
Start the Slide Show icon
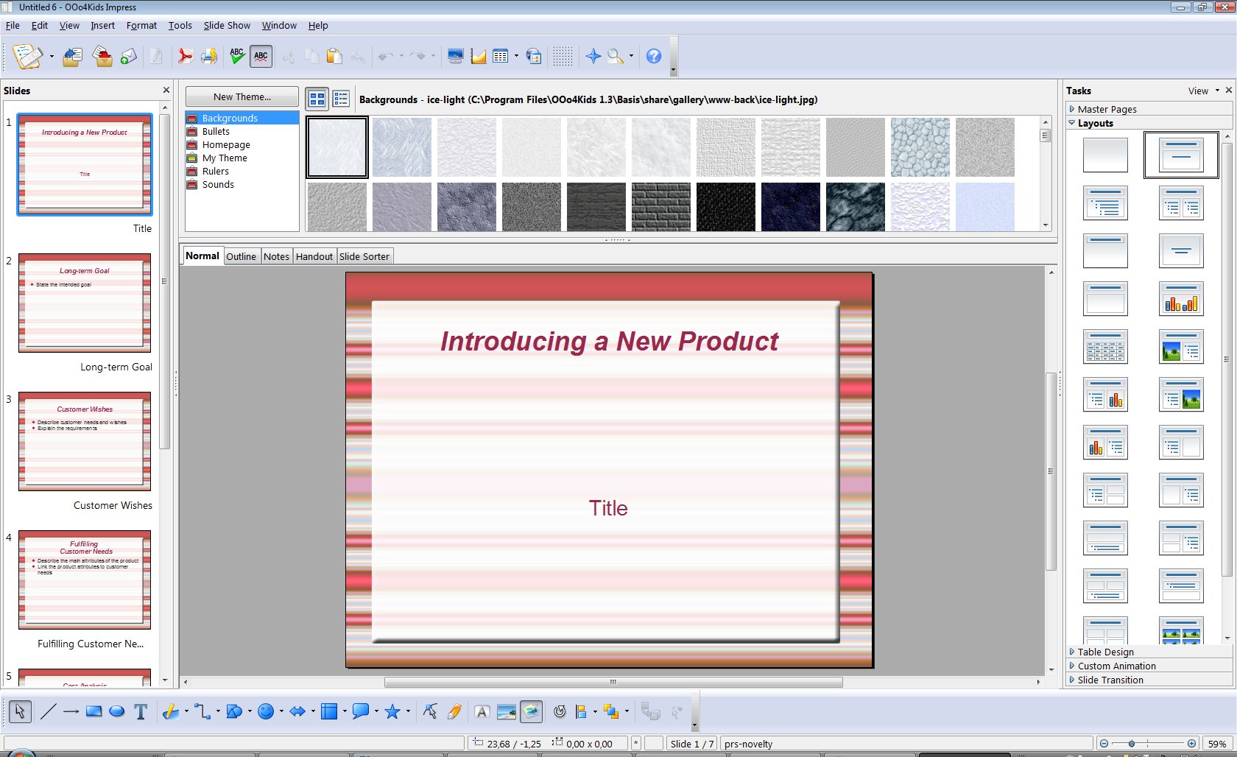pyautogui.click(x=455, y=56)
